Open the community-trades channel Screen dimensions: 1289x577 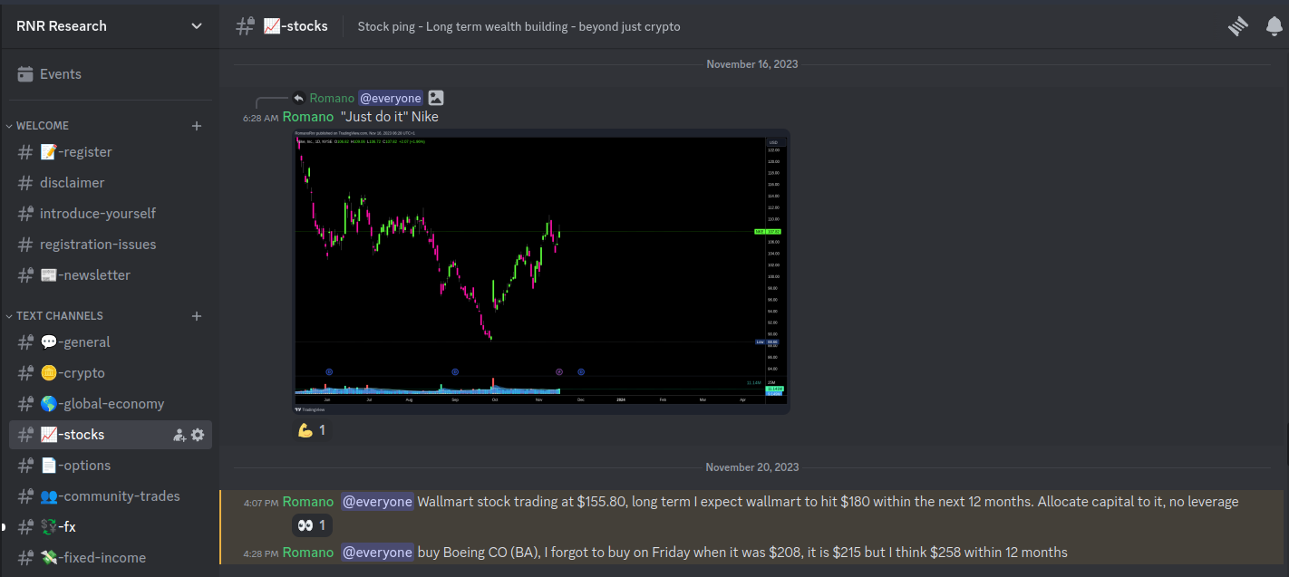[110, 496]
